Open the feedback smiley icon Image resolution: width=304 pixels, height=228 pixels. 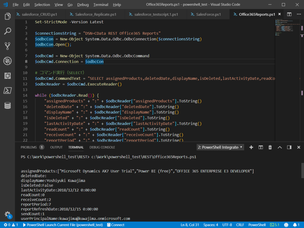[x=286, y=225]
